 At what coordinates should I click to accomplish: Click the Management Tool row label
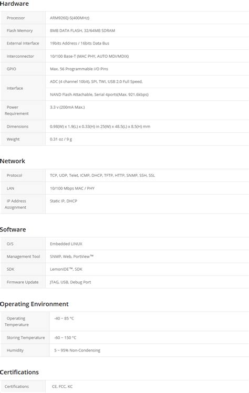(23, 257)
